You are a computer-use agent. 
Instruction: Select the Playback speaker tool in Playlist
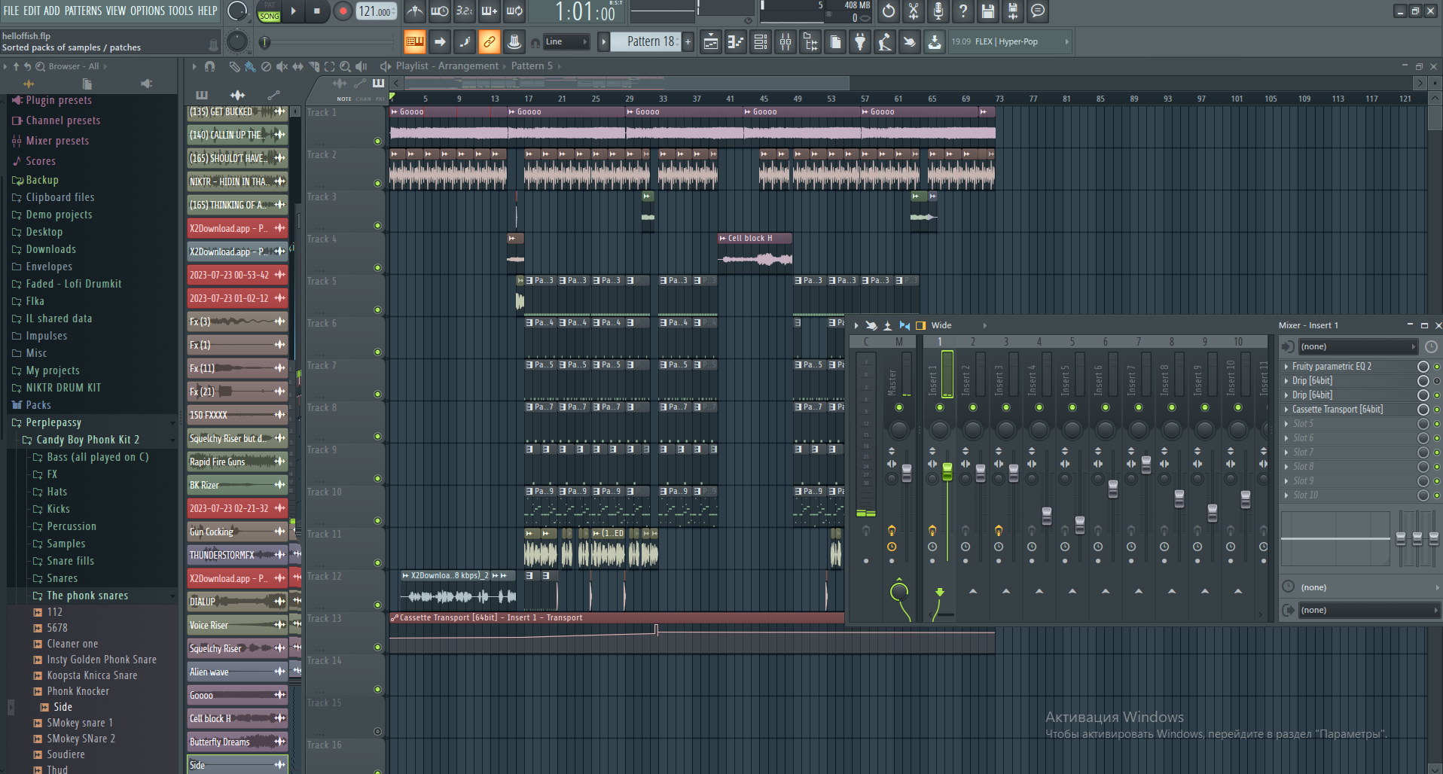point(361,66)
